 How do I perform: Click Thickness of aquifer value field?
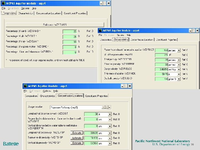(161, 74)
